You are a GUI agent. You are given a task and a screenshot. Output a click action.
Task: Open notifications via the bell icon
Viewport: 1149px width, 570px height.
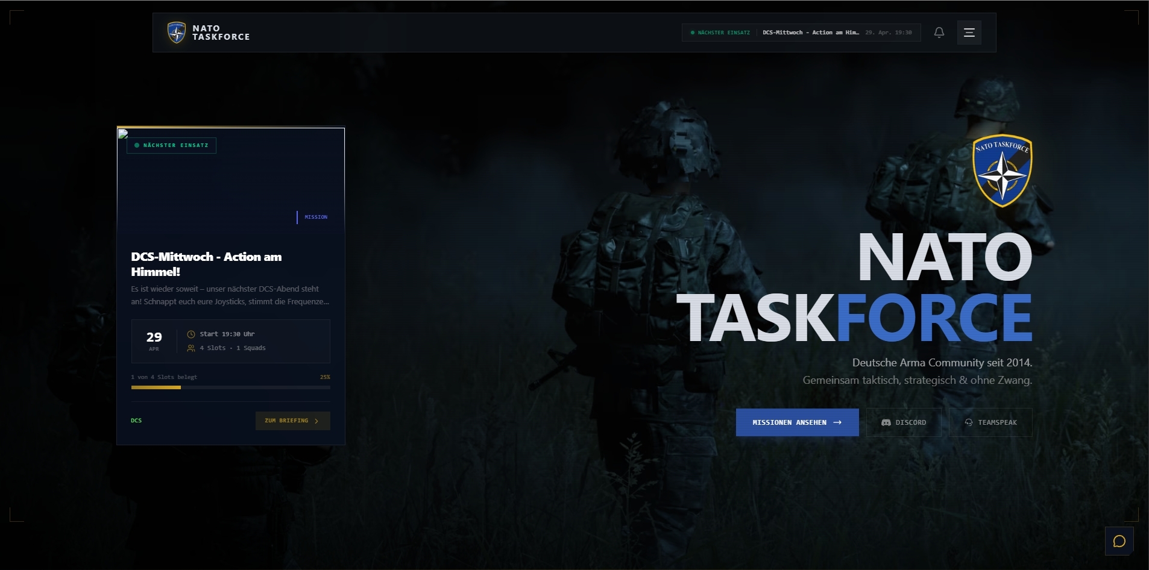(x=939, y=32)
